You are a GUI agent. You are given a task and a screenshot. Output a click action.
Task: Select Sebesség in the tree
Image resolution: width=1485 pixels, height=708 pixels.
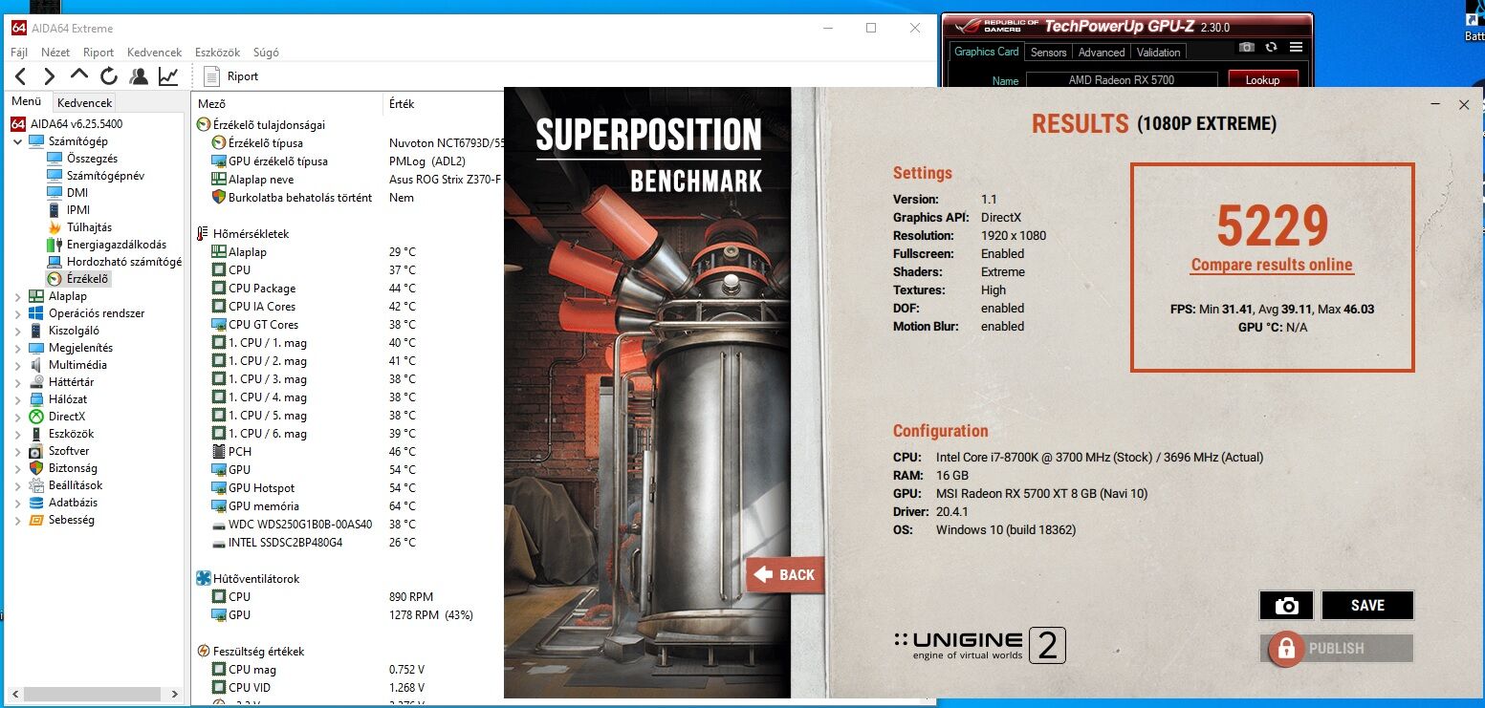point(72,520)
